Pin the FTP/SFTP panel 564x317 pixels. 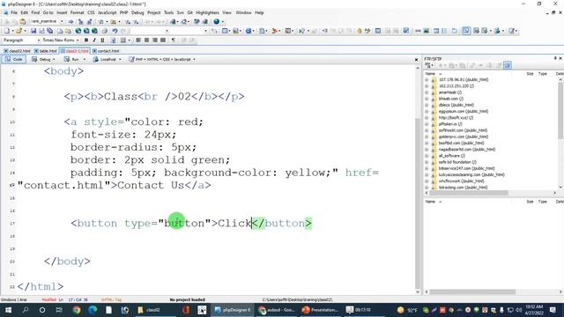point(555,58)
